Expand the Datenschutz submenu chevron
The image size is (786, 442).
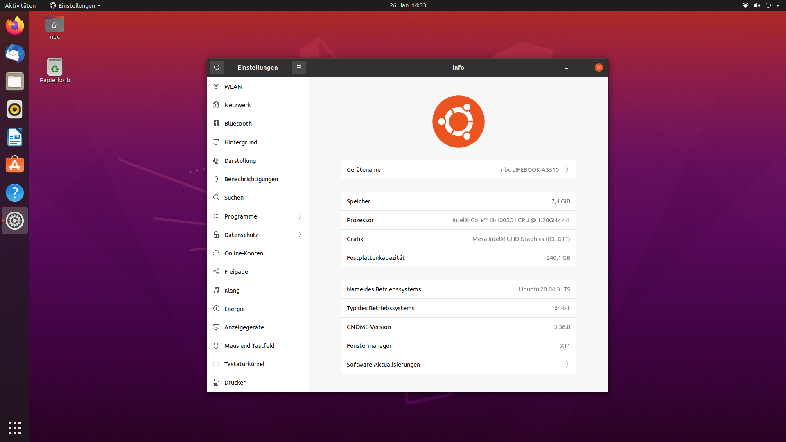pyautogui.click(x=300, y=235)
